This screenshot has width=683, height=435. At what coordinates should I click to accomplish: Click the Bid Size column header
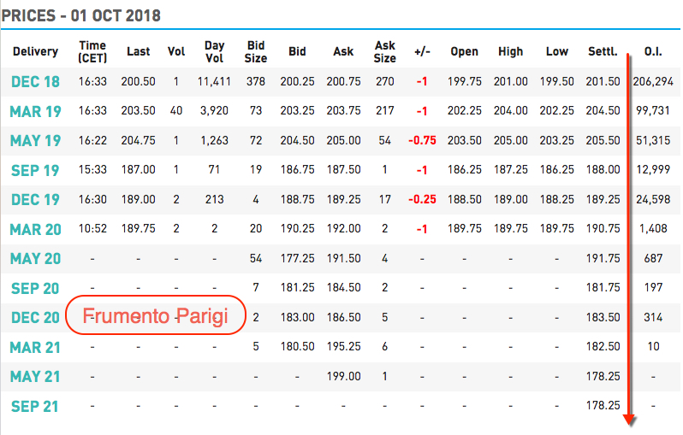256,51
